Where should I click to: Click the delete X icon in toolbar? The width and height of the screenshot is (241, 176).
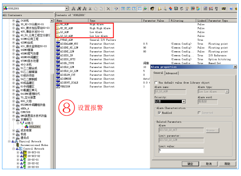[x=109, y=8]
